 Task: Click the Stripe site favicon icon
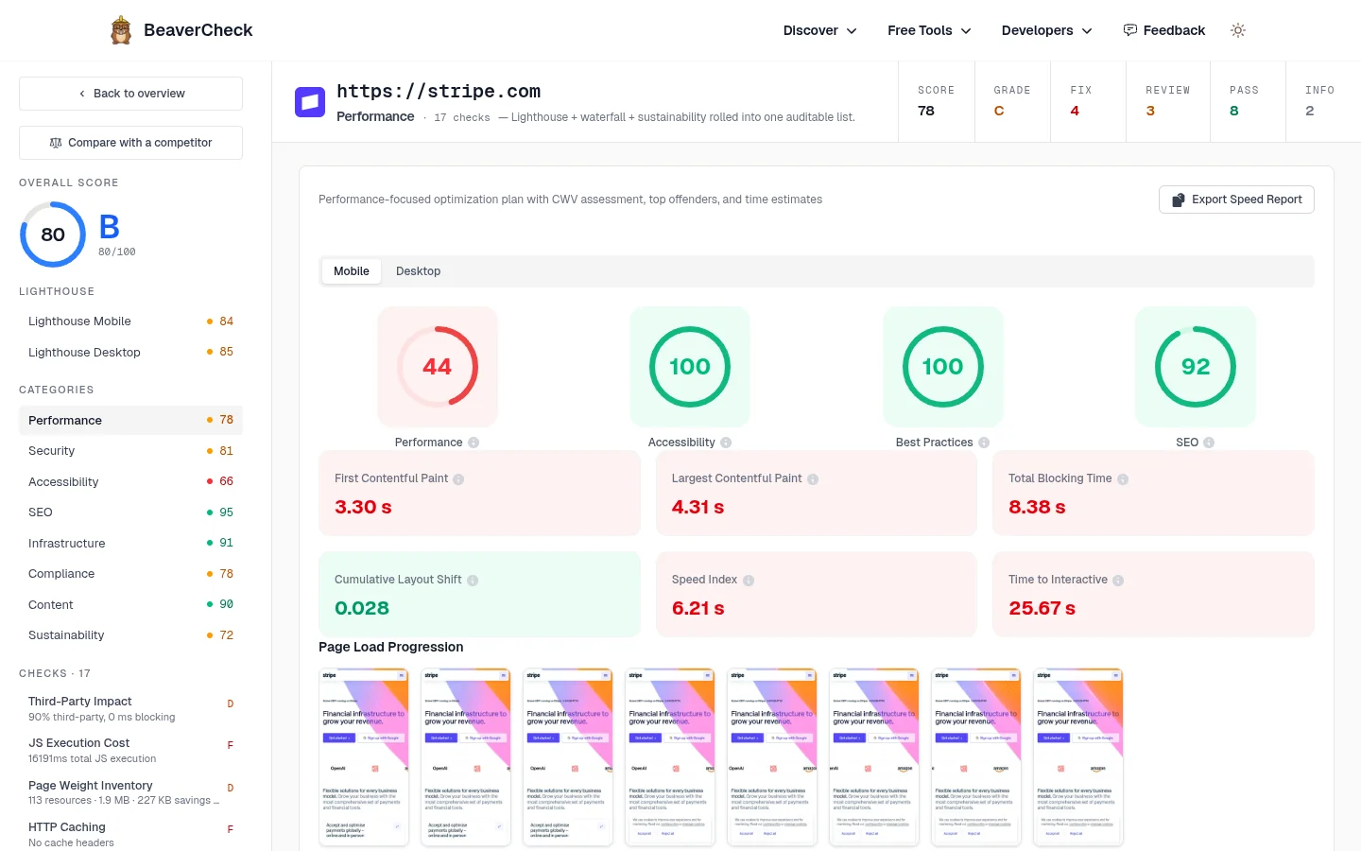(310, 102)
